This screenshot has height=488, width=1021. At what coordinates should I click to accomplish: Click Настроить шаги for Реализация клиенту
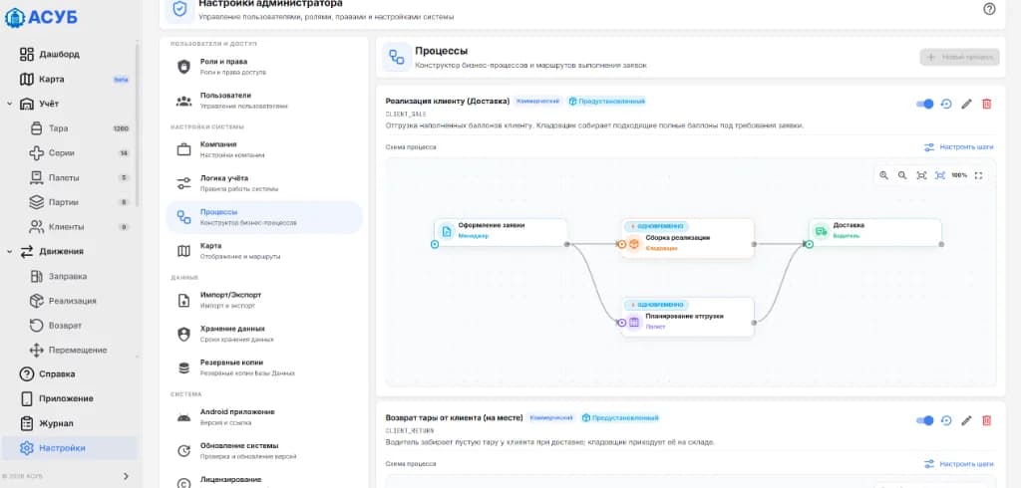(x=958, y=147)
